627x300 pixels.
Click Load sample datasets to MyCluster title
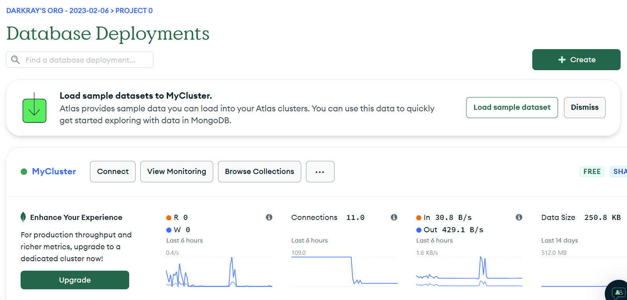[136, 96]
